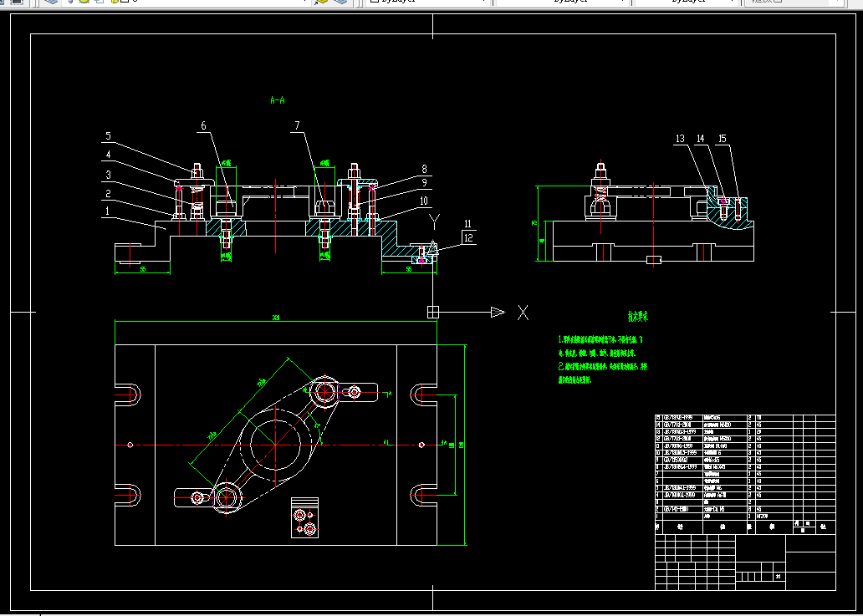Click the Layer Previous icon
The width and height of the screenshot is (863, 616).
pos(342,2)
